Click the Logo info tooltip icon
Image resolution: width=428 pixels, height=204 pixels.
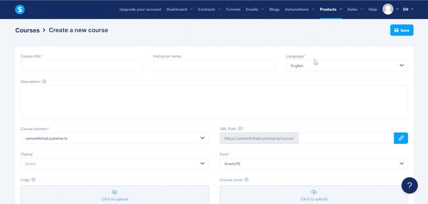33,180
